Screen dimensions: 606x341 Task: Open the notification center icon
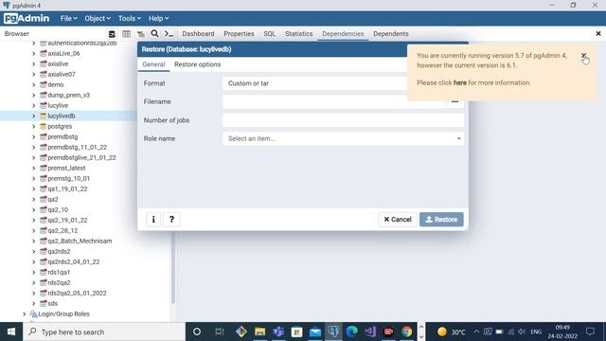coord(590,332)
